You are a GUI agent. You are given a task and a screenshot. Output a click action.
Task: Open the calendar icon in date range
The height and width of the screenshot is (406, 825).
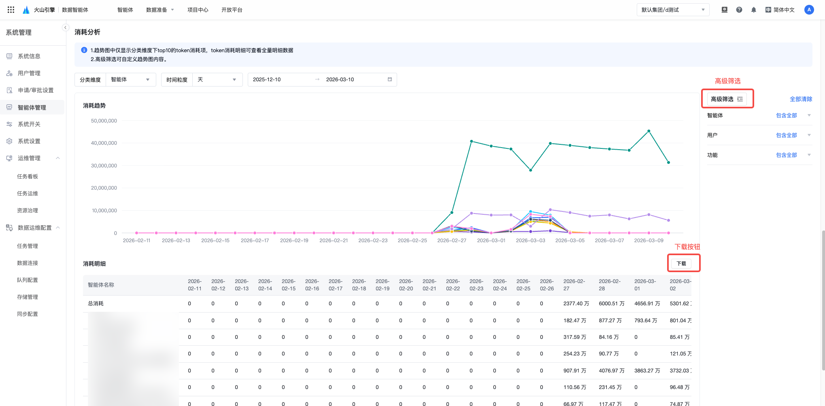[x=389, y=80]
